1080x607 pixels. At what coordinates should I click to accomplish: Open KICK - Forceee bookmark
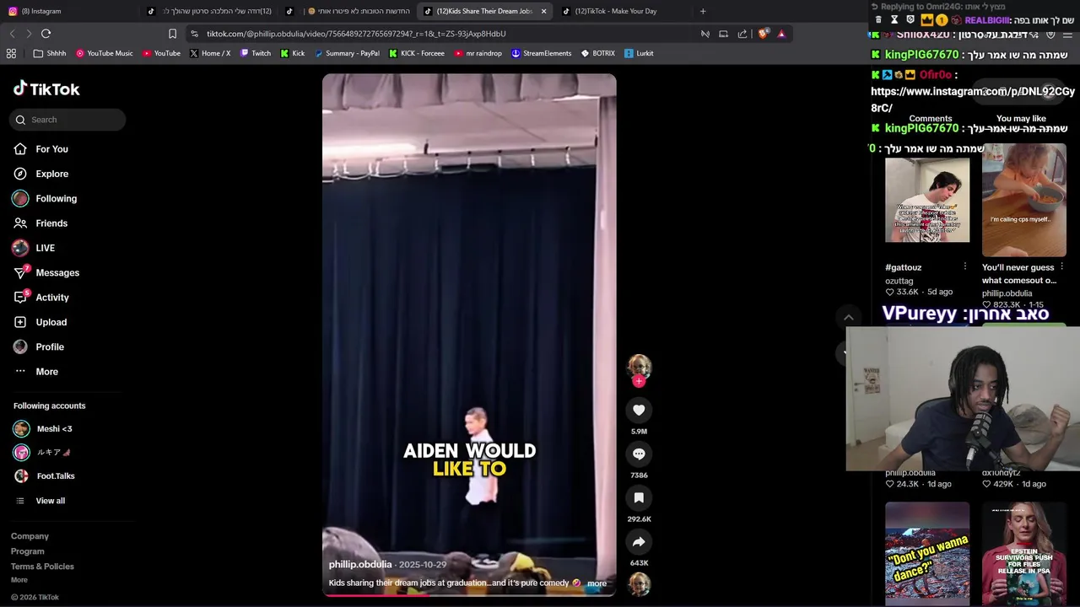417,53
